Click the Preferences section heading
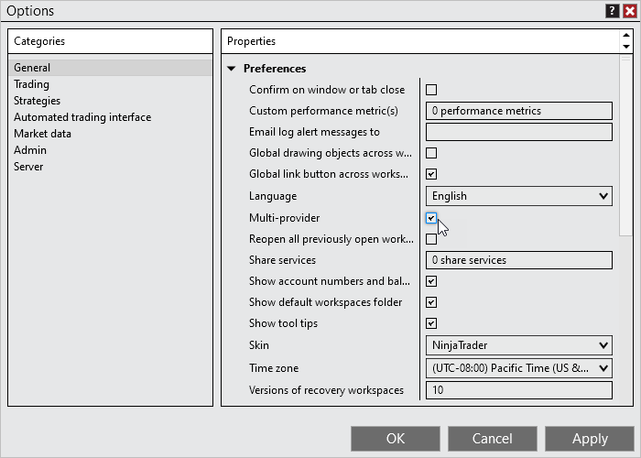The image size is (641, 458). (275, 69)
